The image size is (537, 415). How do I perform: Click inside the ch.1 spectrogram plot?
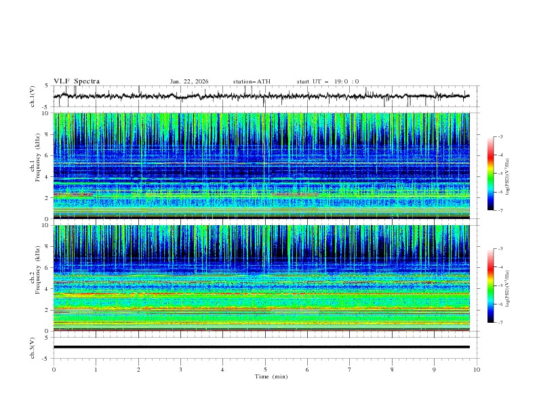tap(262, 165)
